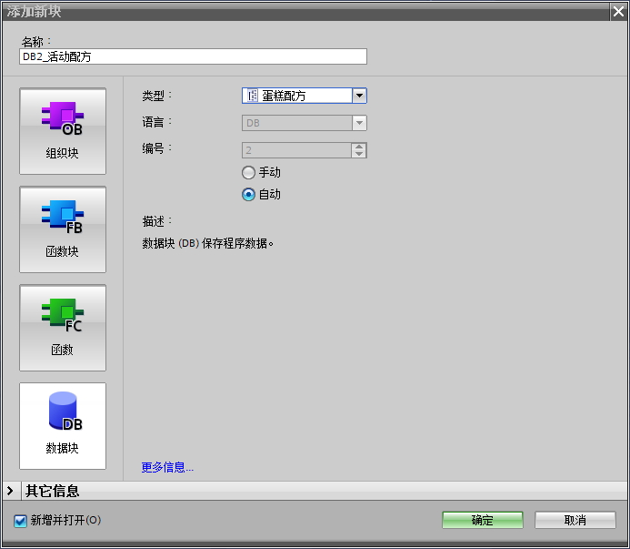Select the 函数块 FB block type
Screen dimensions: 630x549
[x=63, y=229]
